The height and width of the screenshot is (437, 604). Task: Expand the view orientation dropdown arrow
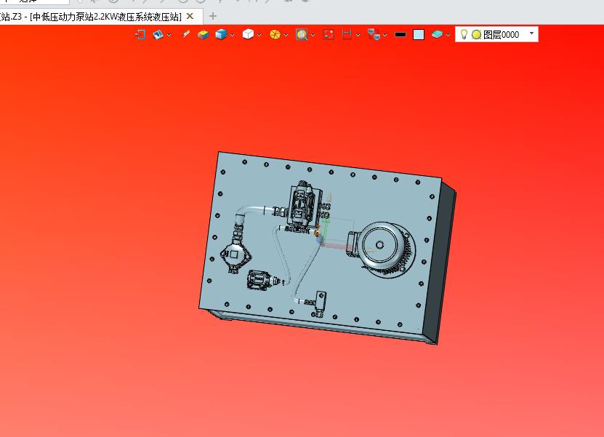coord(169,35)
